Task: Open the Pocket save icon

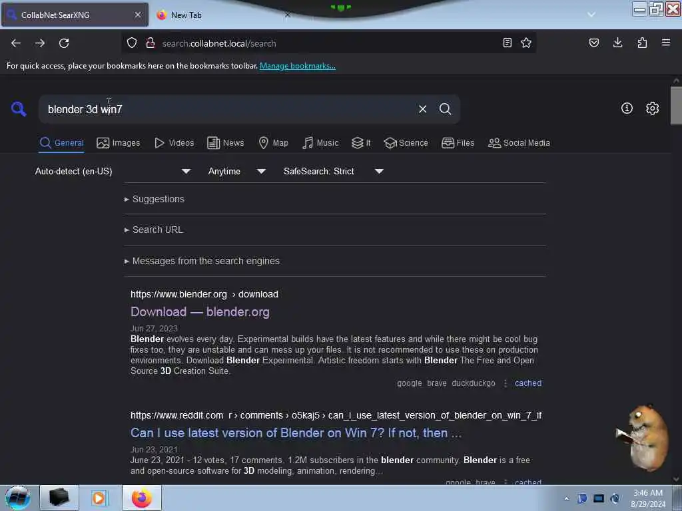Action: click(x=594, y=43)
